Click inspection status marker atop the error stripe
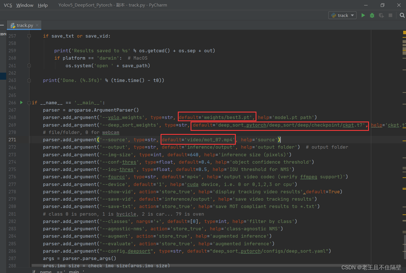 [x=404, y=32]
